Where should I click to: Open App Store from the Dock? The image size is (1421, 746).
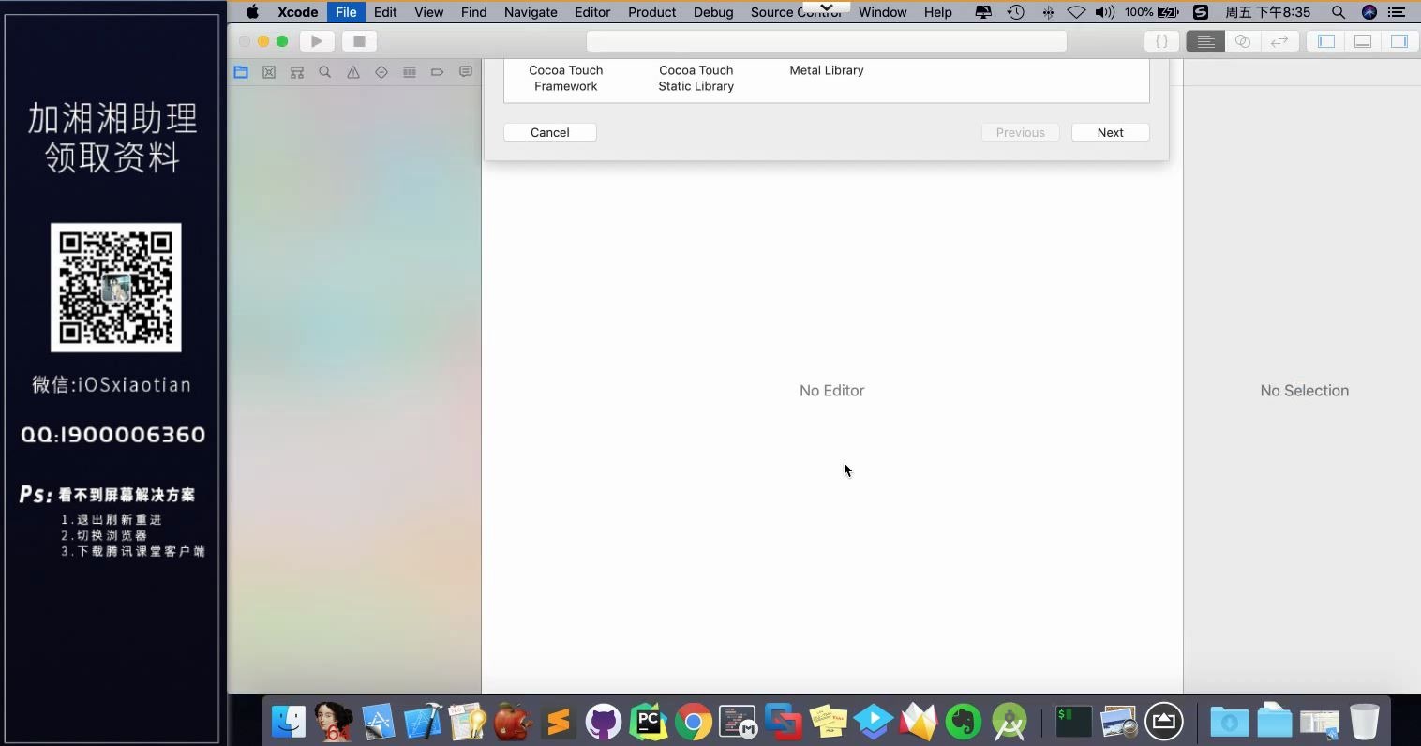tap(379, 722)
